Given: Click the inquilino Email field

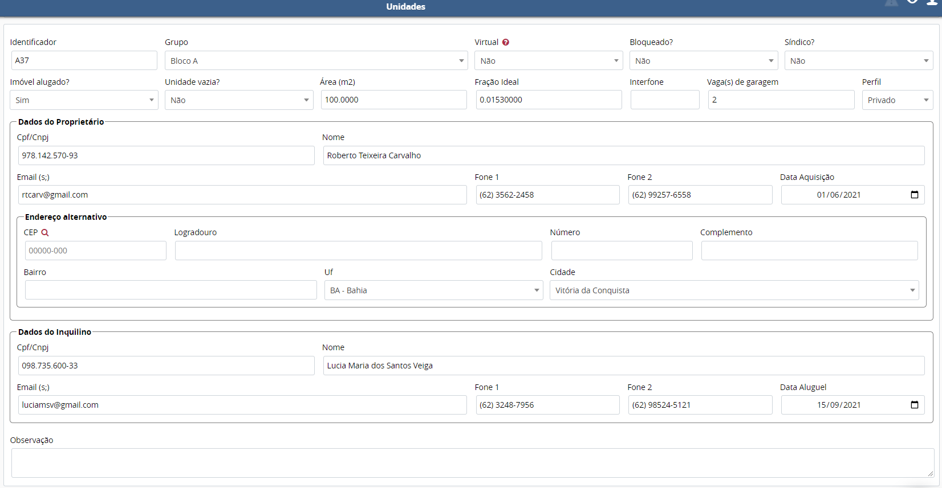Looking at the screenshot, I should tap(242, 405).
